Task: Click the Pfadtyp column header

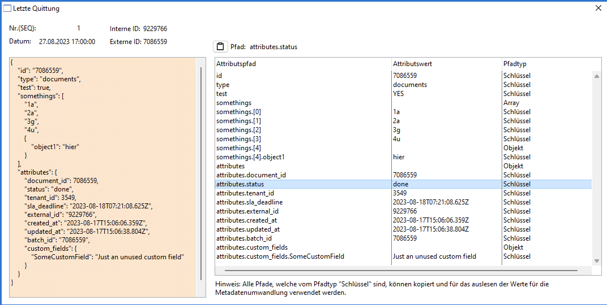Action: 514,64
